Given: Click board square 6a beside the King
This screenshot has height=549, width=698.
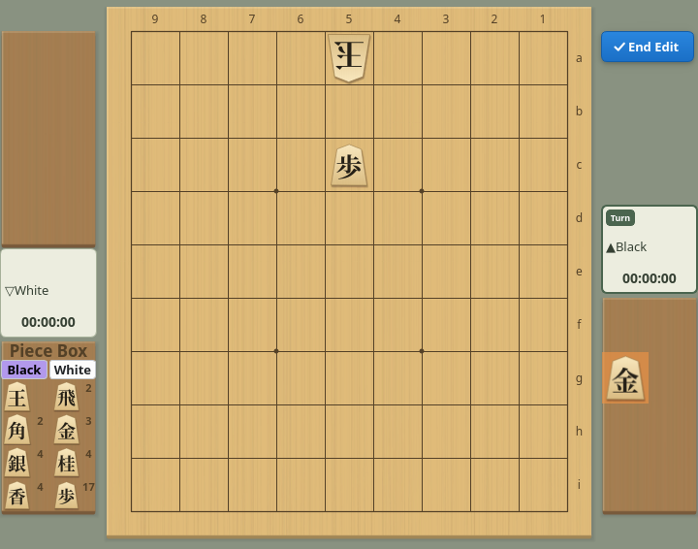Looking at the screenshot, I should pyautogui.click(x=301, y=58).
